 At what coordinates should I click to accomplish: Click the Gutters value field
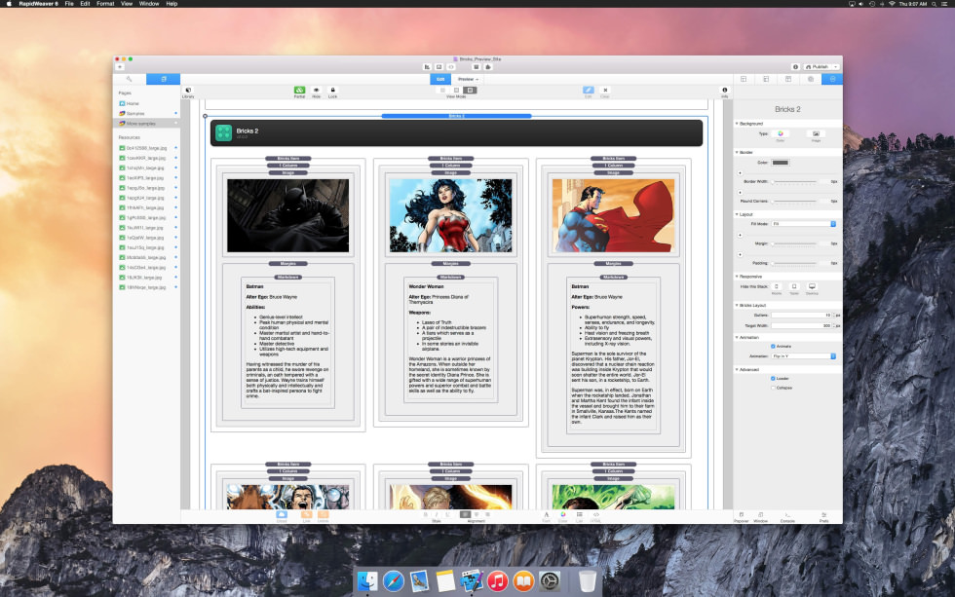(801, 316)
